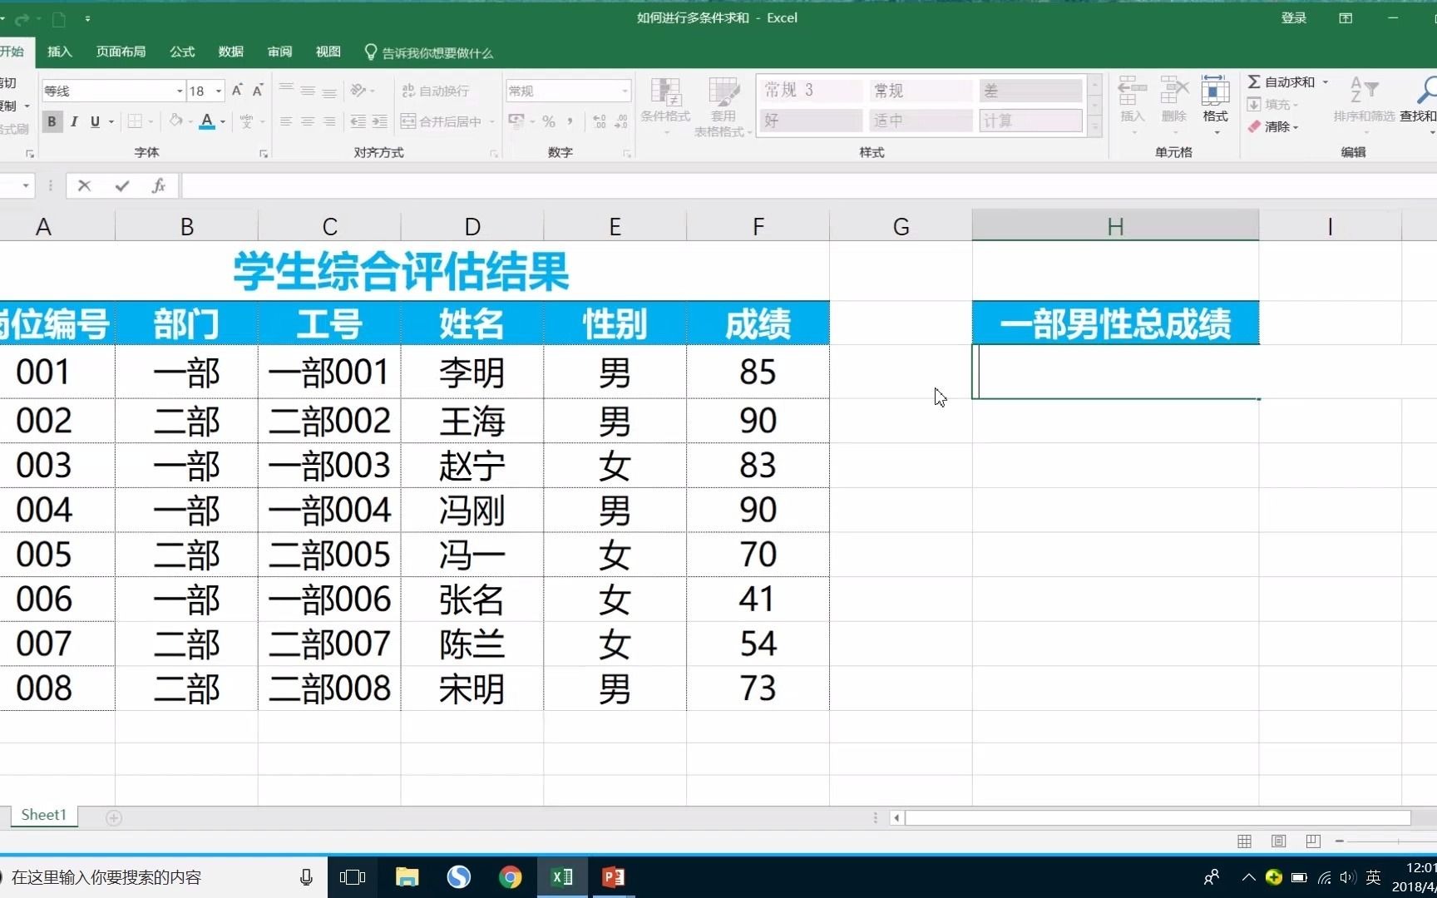Open the Insert (插入) tab
Image resolution: width=1437 pixels, height=898 pixels.
(60, 52)
